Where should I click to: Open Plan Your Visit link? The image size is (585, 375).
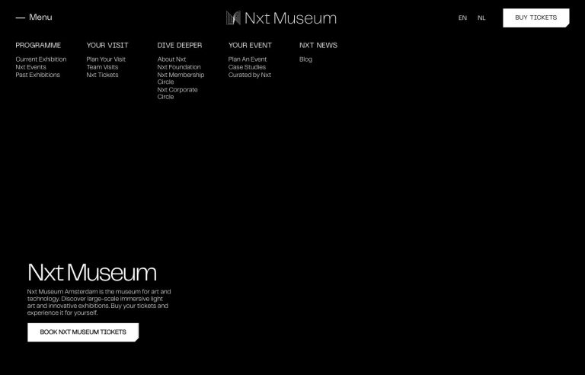point(106,59)
